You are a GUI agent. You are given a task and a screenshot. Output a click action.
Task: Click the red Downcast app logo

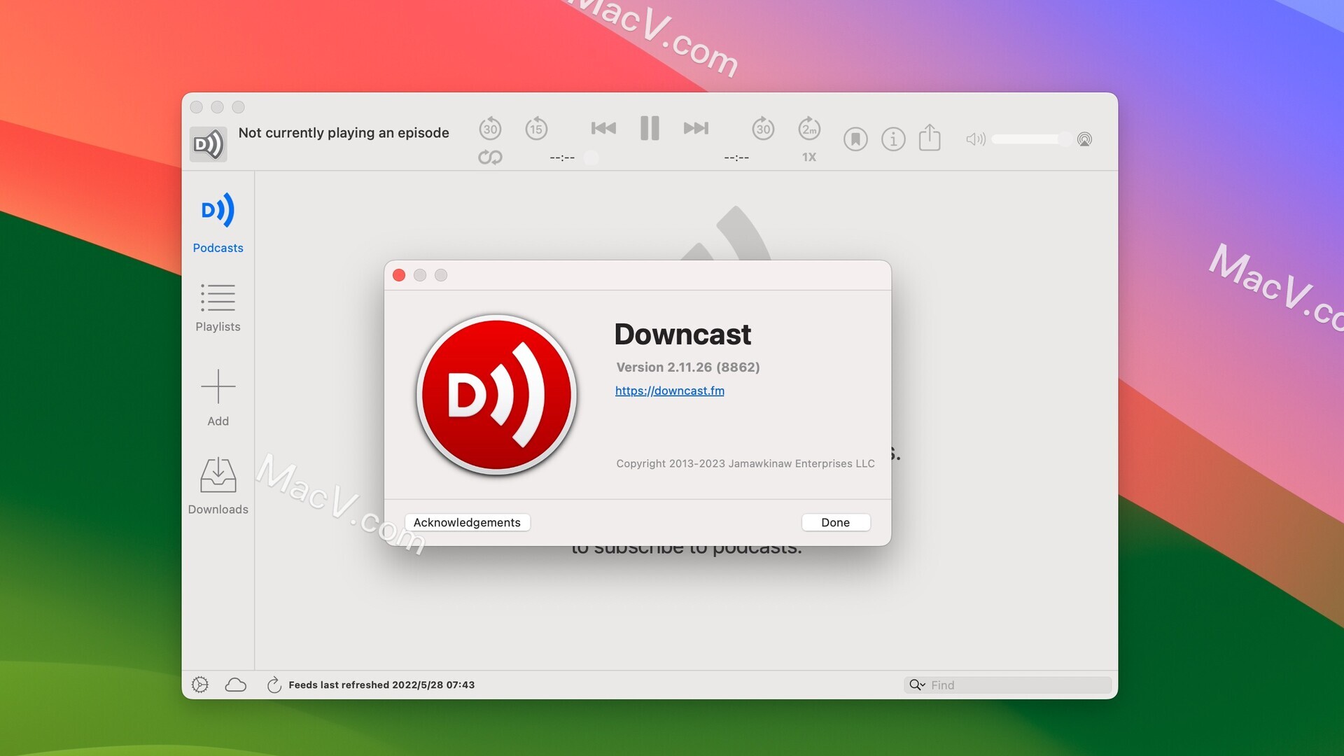pyautogui.click(x=496, y=395)
